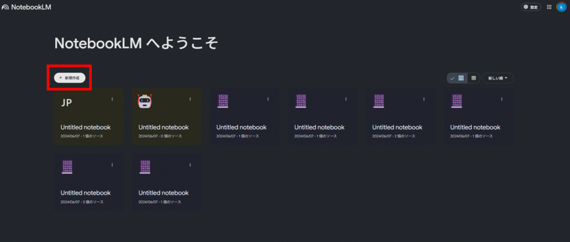Open the three-dot menu of the 2 個のソース notebook
This screenshot has height=242, width=570.
(424, 99)
